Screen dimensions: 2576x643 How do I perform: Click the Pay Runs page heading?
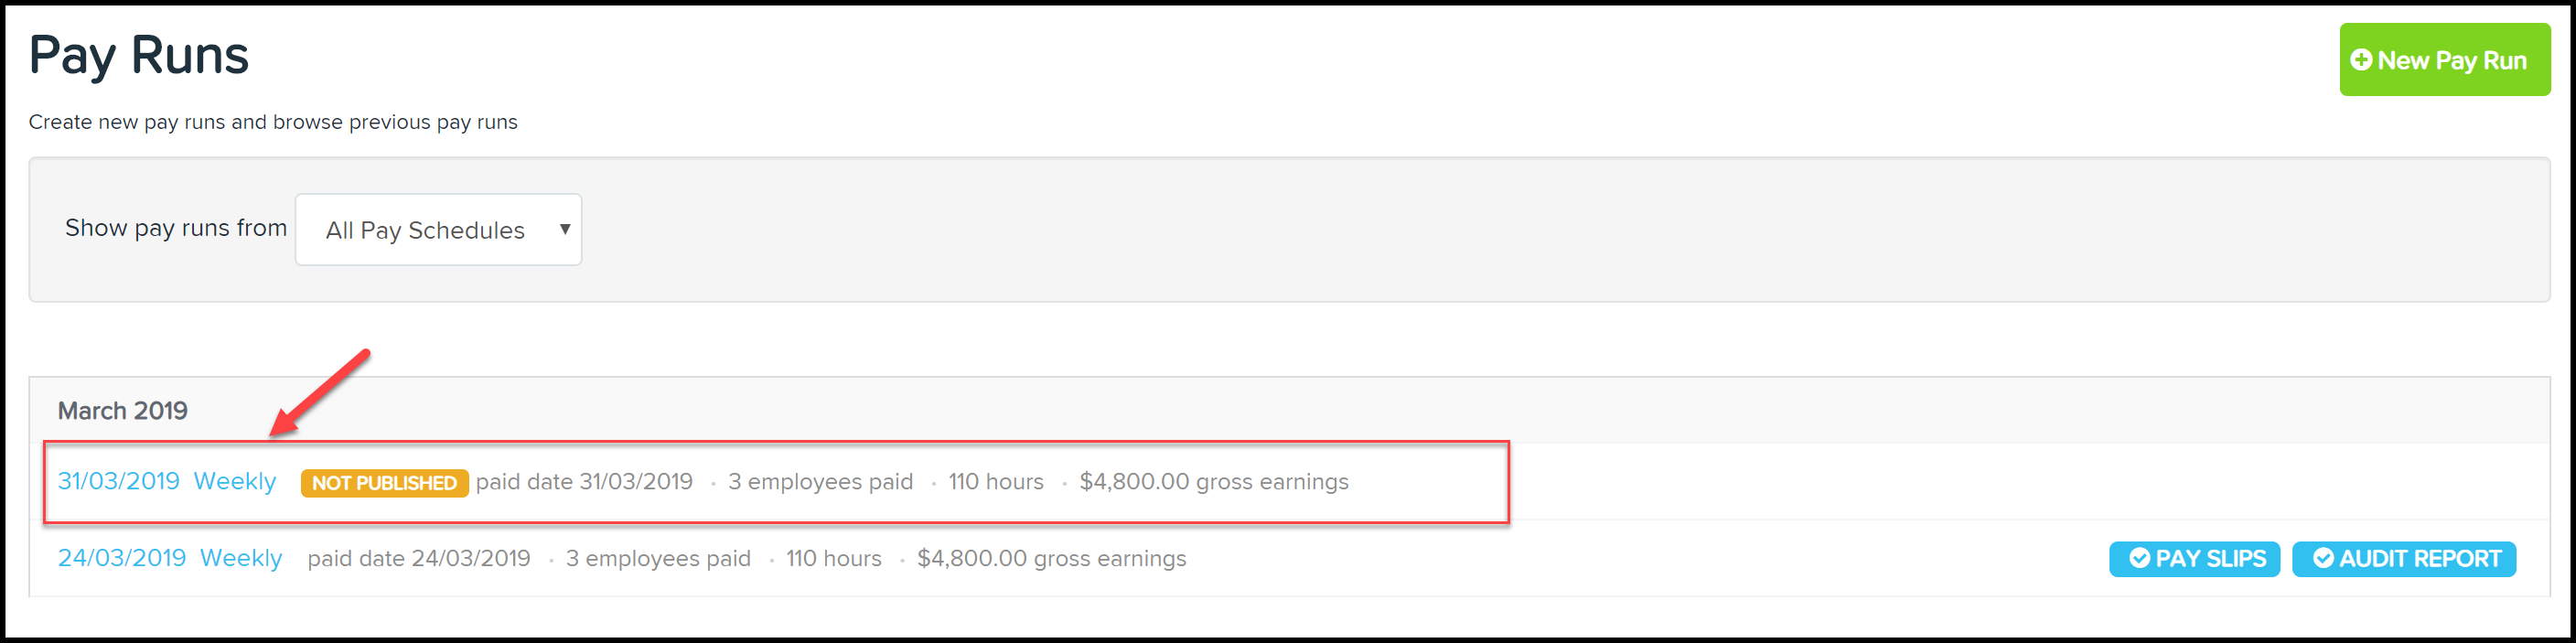click(139, 56)
